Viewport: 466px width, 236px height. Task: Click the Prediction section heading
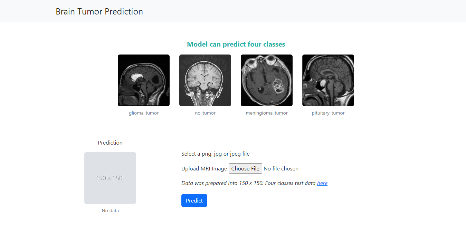click(x=110, y=142)
